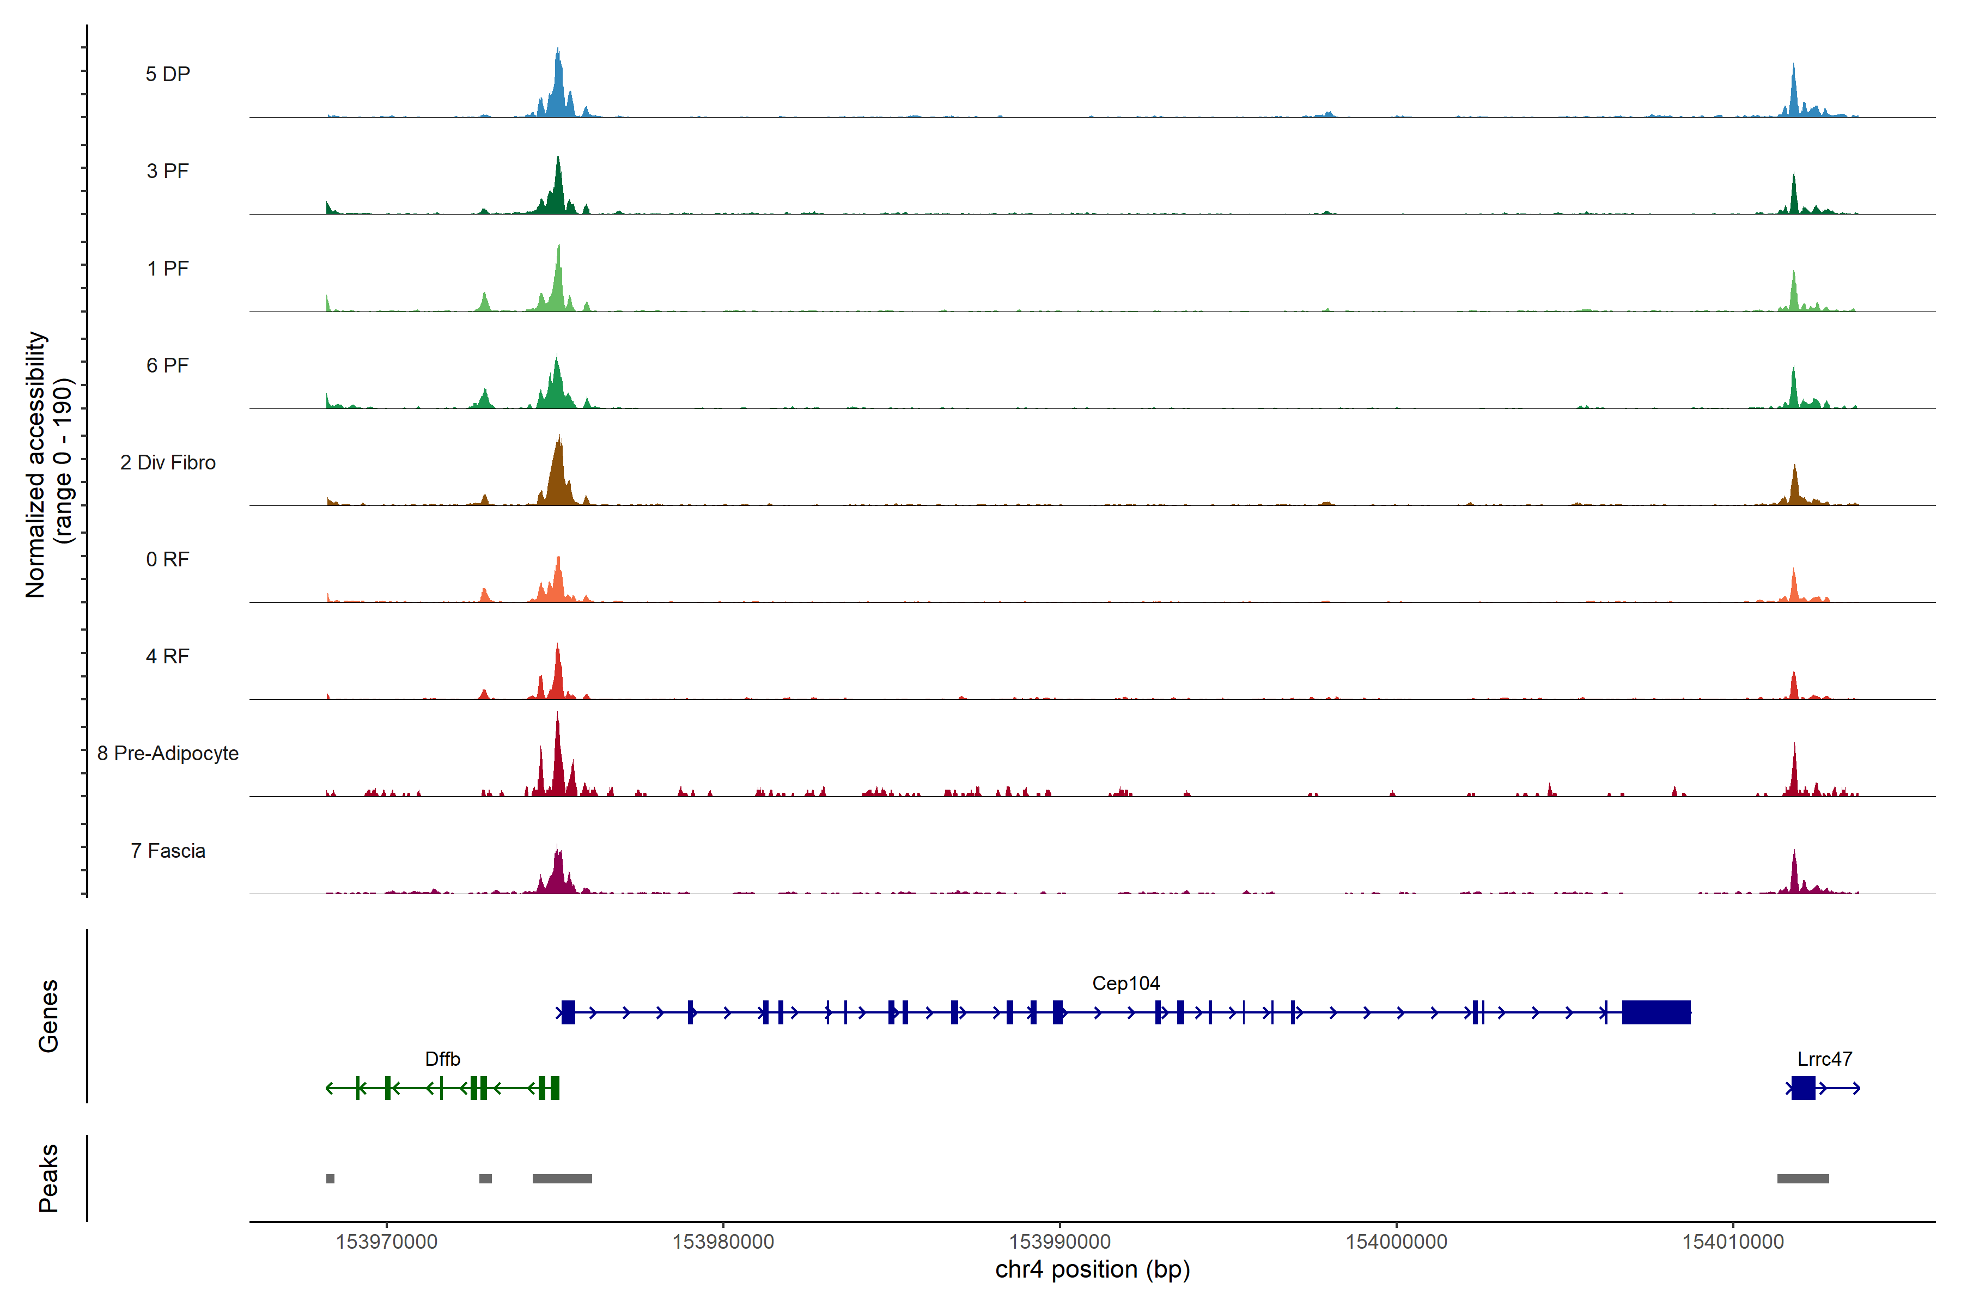Click the Lrrc47 first exon block
The width and height of the screenshot is (1961, 1307).
[1802, 1088]
